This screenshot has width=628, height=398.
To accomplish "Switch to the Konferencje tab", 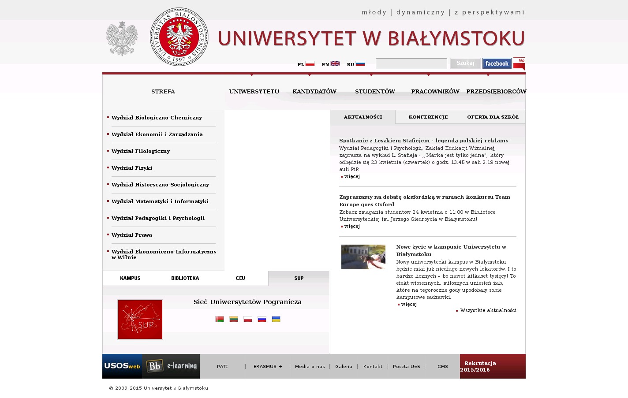I will [x=428, y=117].
